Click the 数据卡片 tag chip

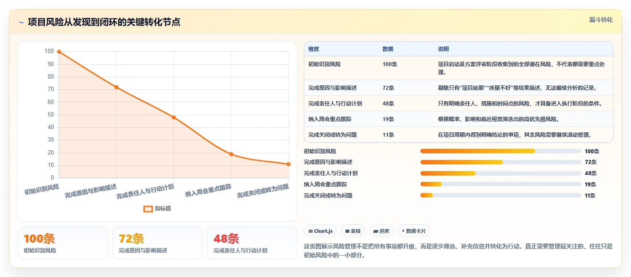(414, 231)
